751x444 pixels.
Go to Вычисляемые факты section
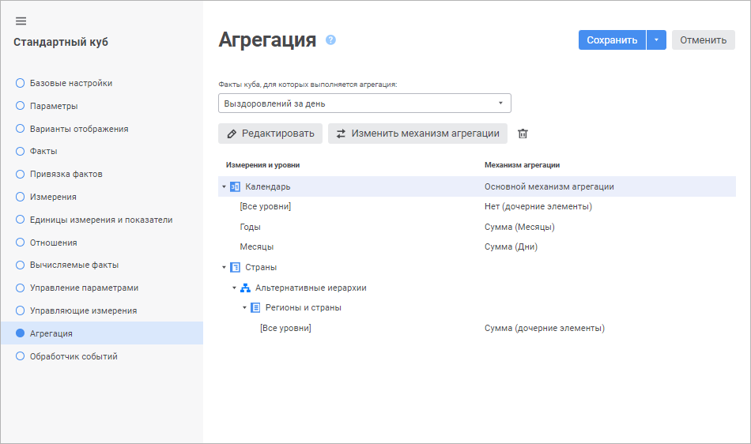tap(74, 265)
